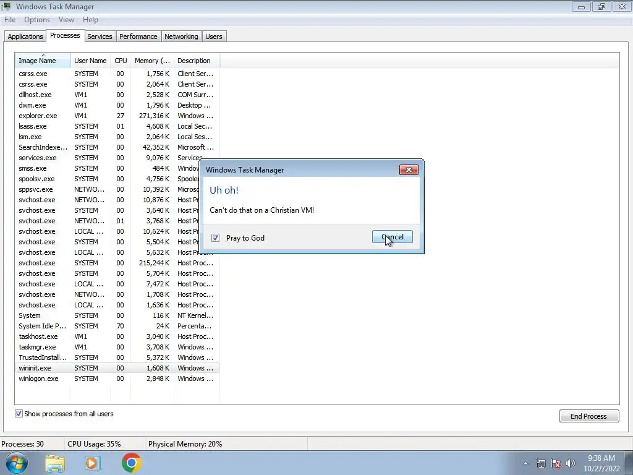Select the winlogon.exe process

(117, 379)
